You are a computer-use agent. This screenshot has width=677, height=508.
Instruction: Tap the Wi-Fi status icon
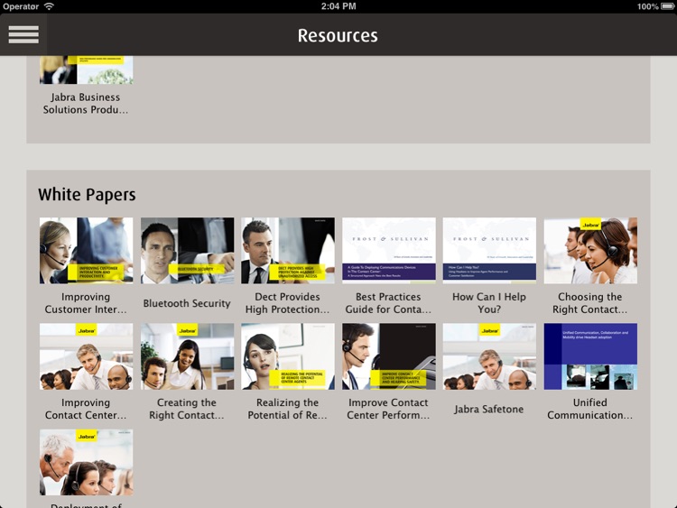(x=50, y=6)
